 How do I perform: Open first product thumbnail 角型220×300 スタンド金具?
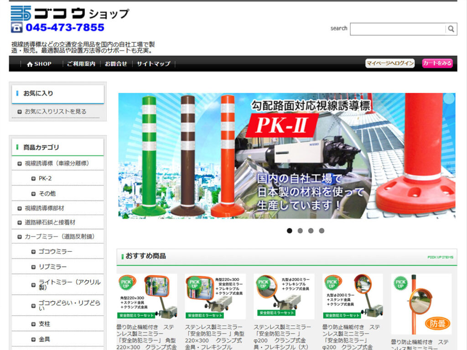[147, 296]
